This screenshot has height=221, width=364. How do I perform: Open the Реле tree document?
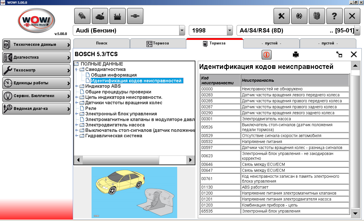91,109
